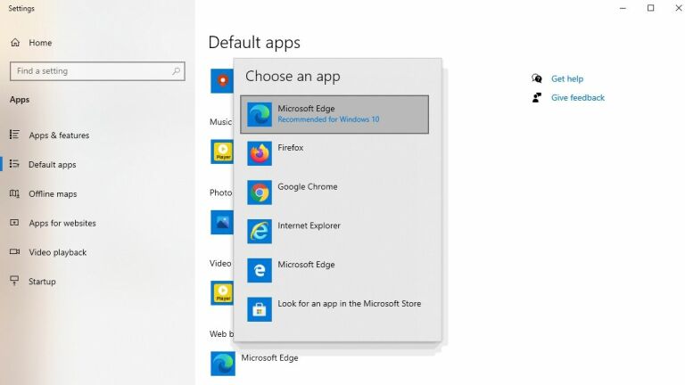Click the Default apps sidebar icon
Viewport: 685px width, 385px height.
pos(14,164)
